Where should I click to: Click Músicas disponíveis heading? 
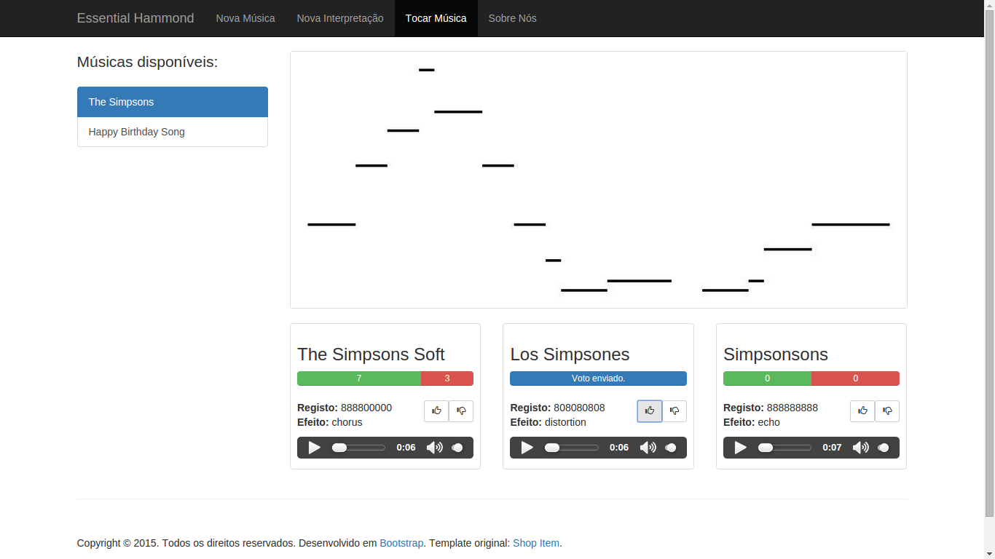pos(147,63)
